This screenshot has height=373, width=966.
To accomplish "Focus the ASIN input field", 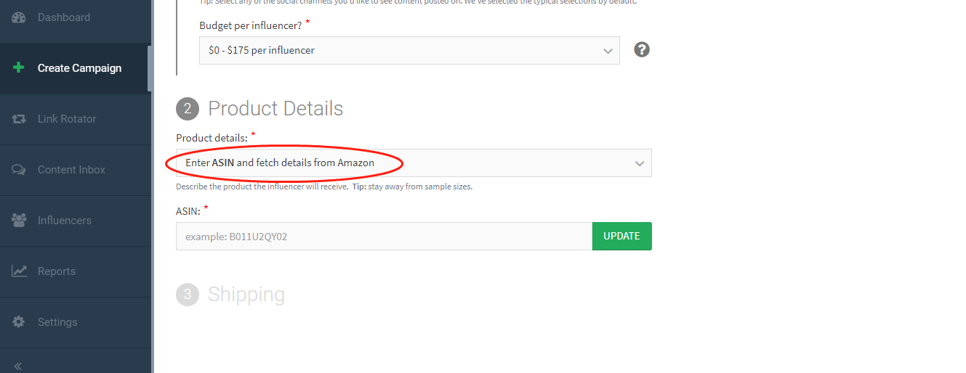I will click(384, 237).
